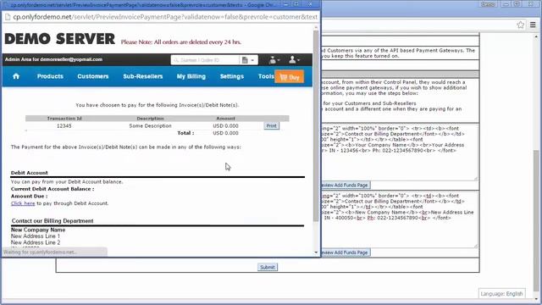Click the popup window vertical scrollbar thumb
The image size is (542, 305).
316,125
